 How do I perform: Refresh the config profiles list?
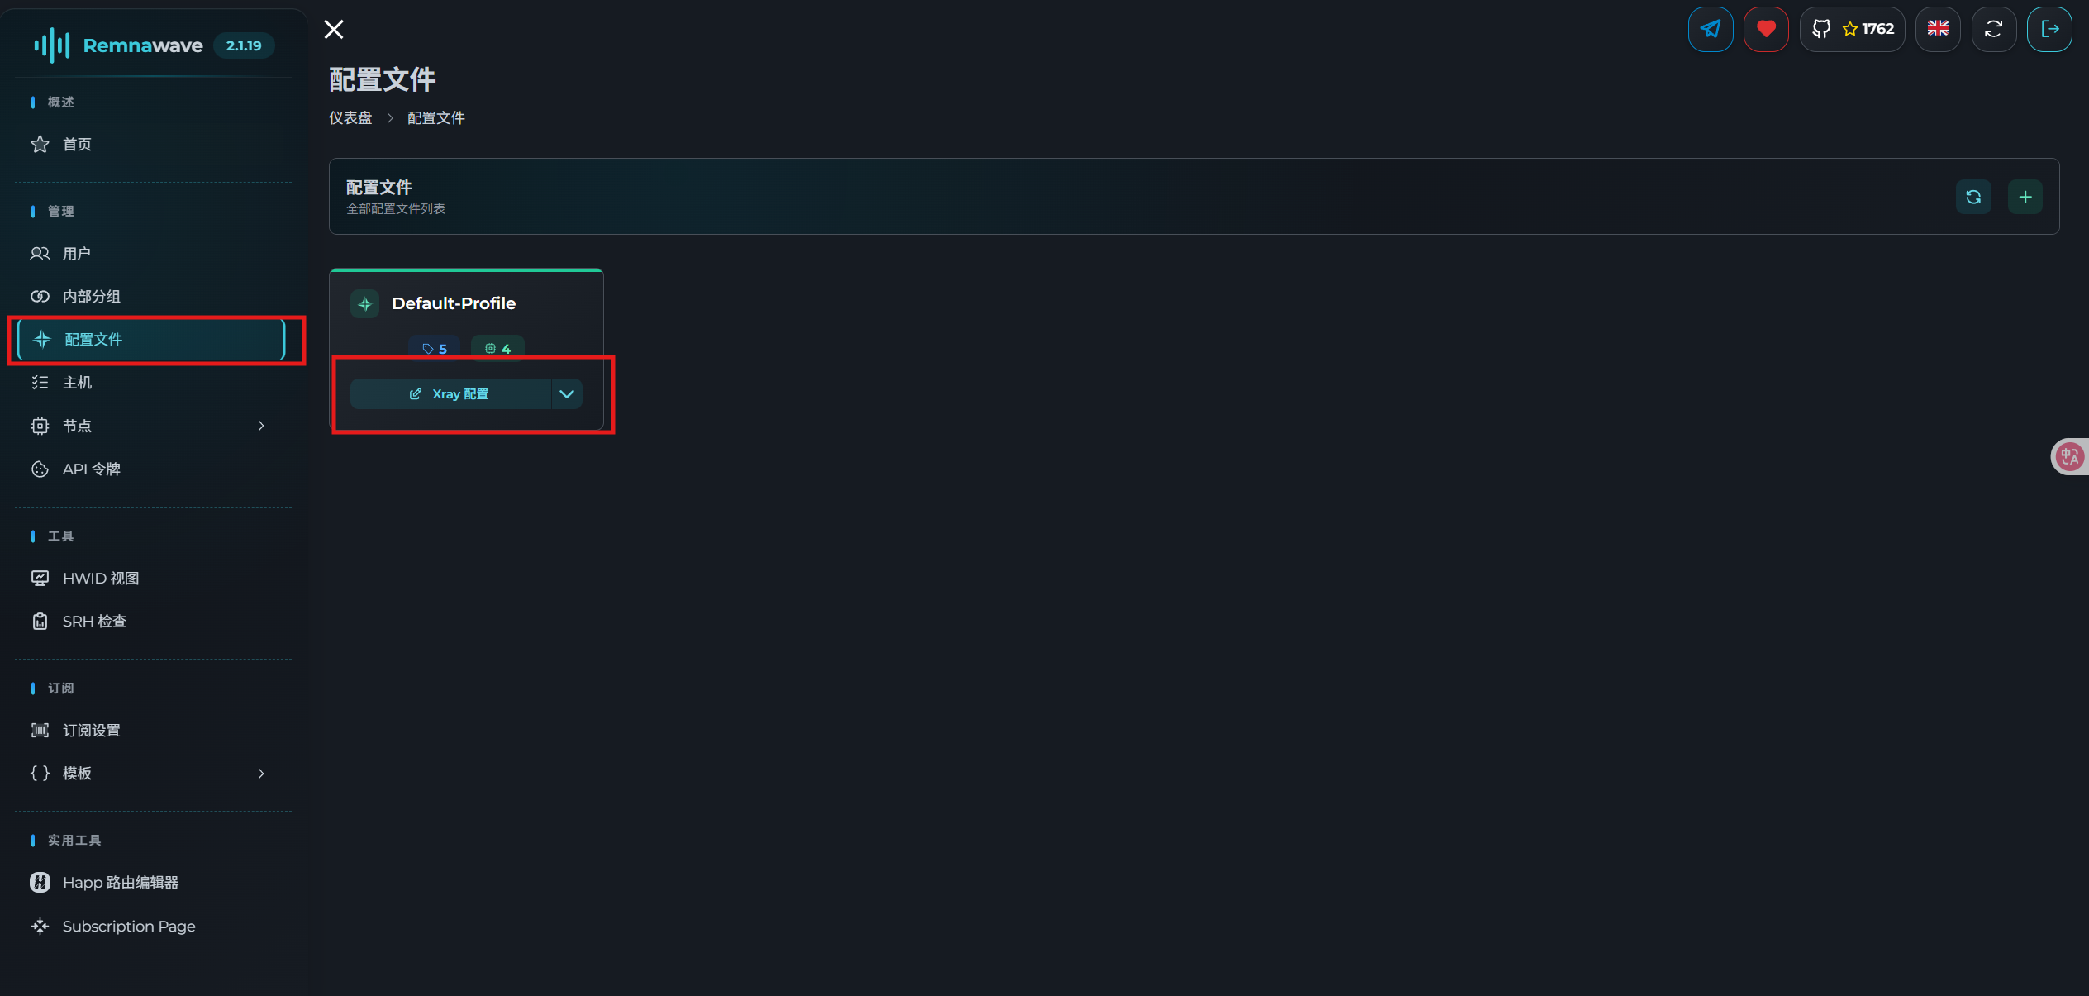coord(1973,197)
